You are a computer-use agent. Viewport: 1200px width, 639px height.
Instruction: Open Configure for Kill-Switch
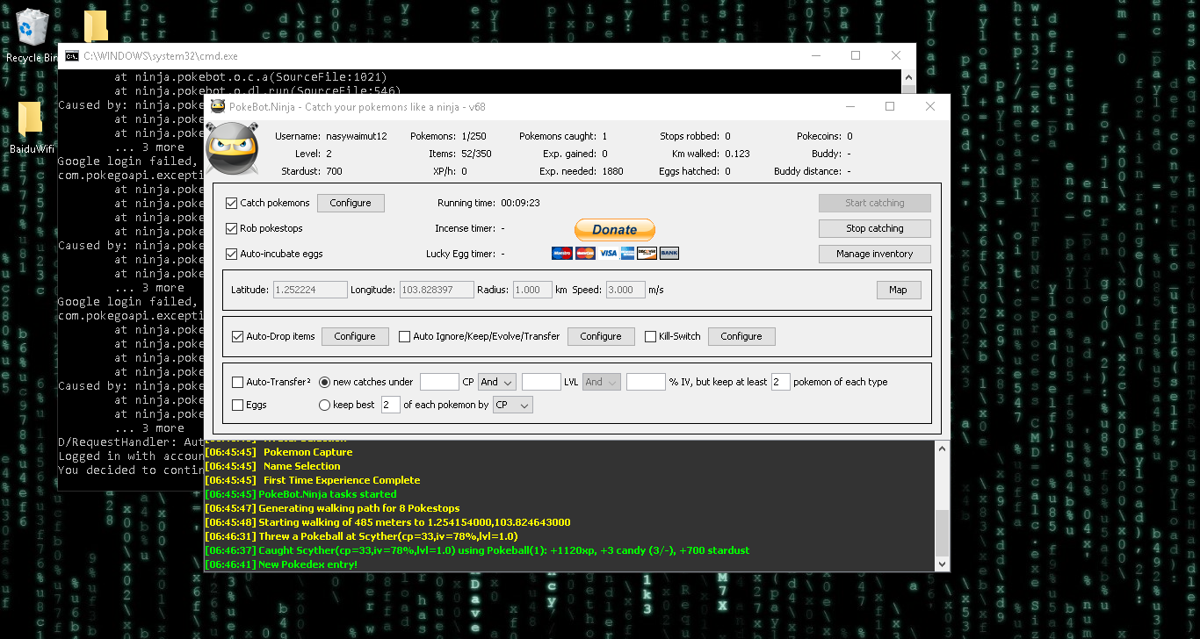pyautogui.click(x=741, y=336)
